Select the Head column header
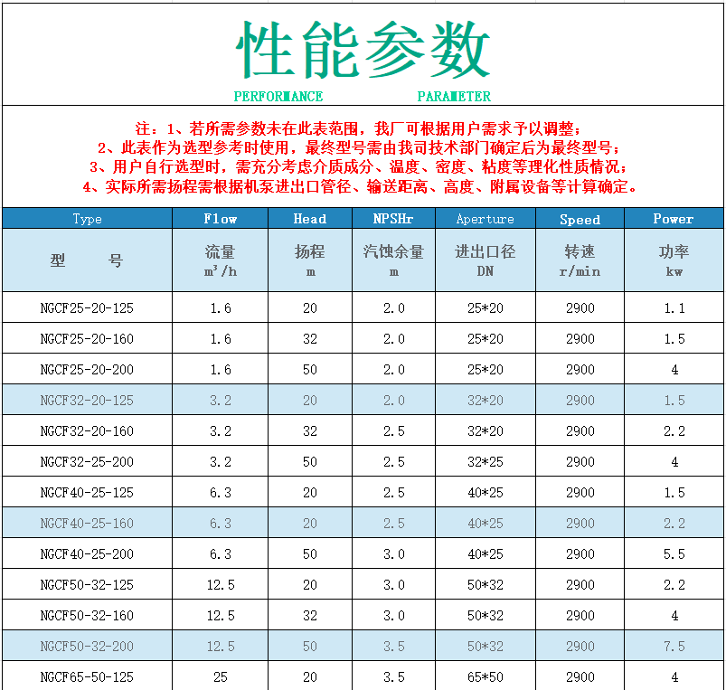This screenshot has height=690, width=726. click(x=309, y=219)
